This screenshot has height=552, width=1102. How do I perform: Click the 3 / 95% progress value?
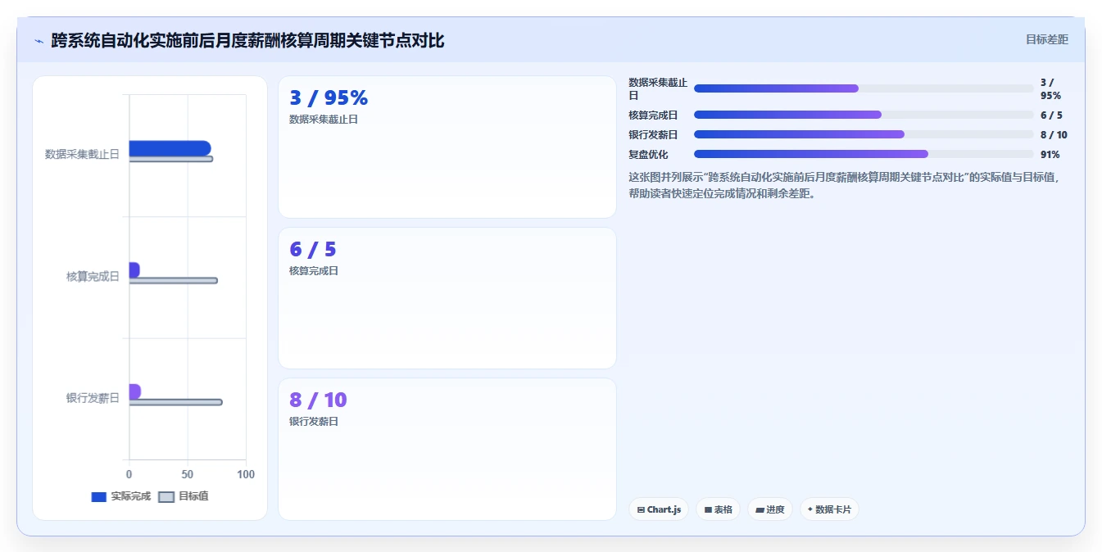click(x=1050, y=88)
